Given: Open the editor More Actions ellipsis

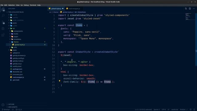Looking at the screenshot, I should click(x=194, y=9).
